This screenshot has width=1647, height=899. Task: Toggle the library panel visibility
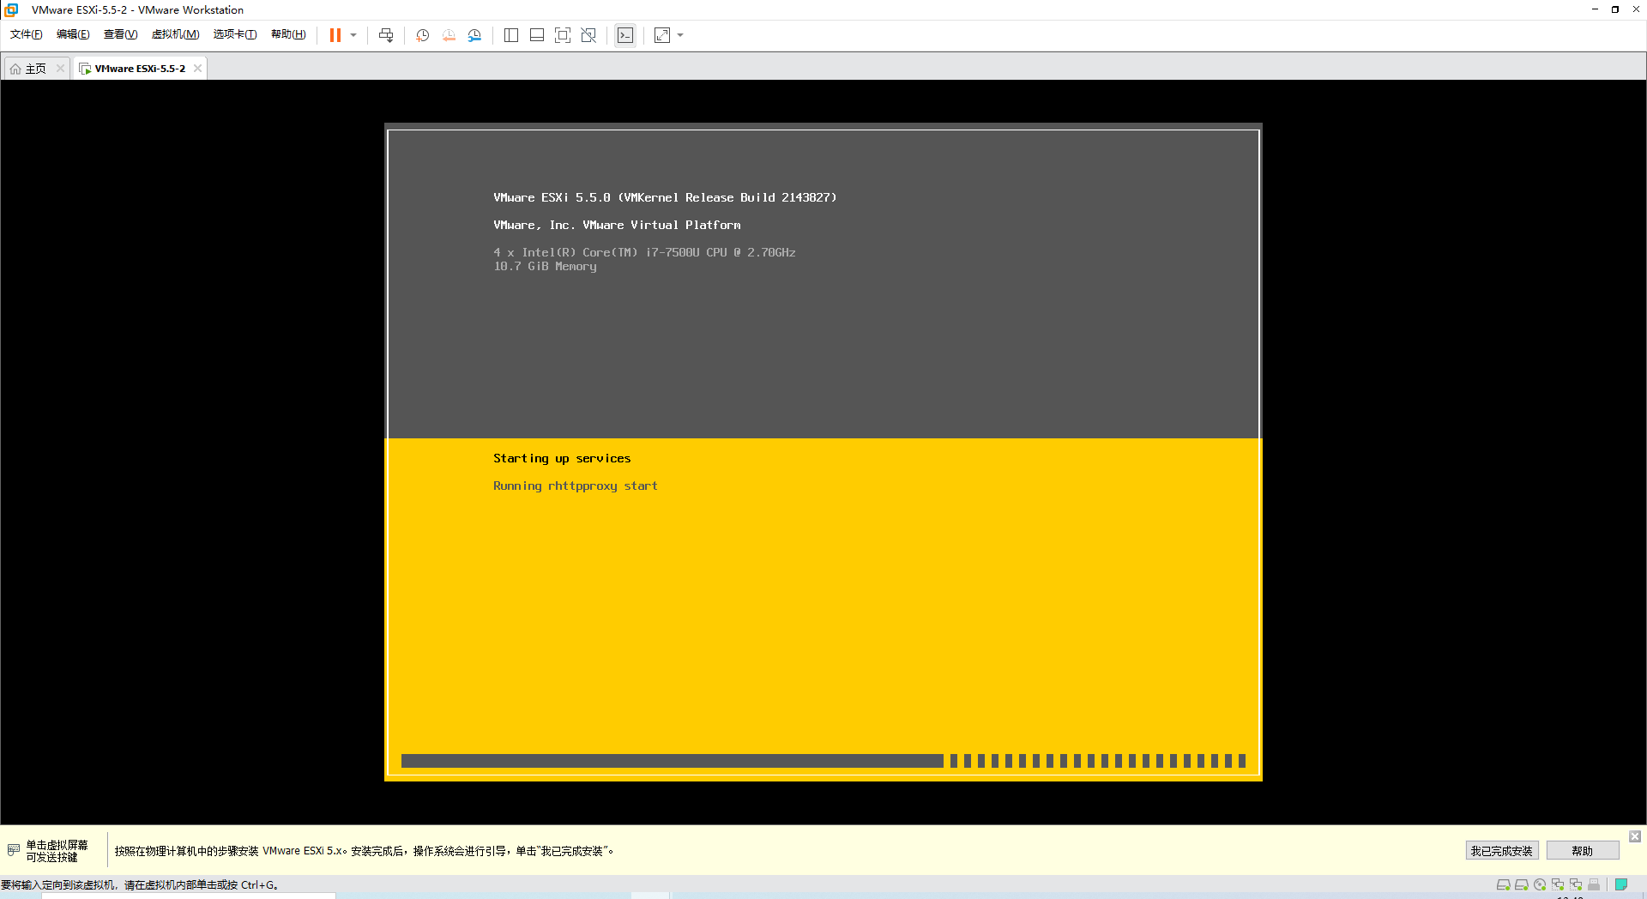pos(511,35)
